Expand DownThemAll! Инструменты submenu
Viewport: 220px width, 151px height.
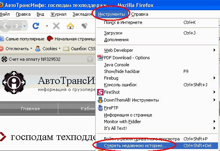click(x=157, y=100)
